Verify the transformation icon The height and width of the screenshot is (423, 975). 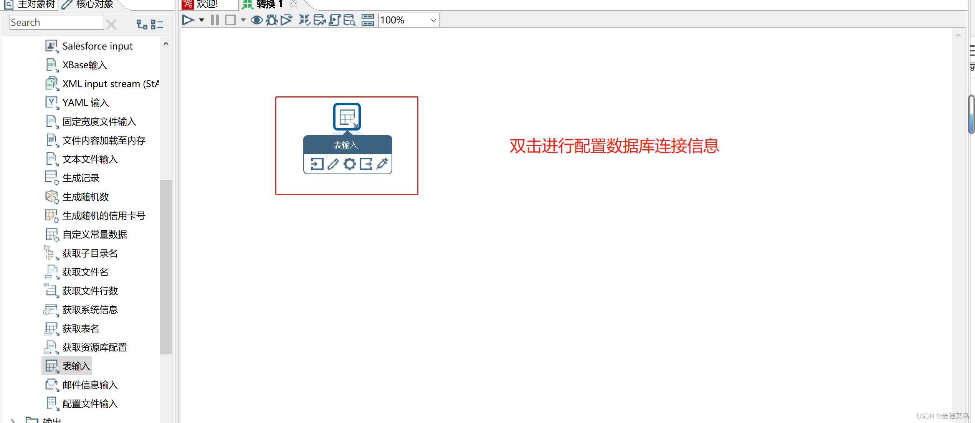pyautogui.click(x=304, y=20)
